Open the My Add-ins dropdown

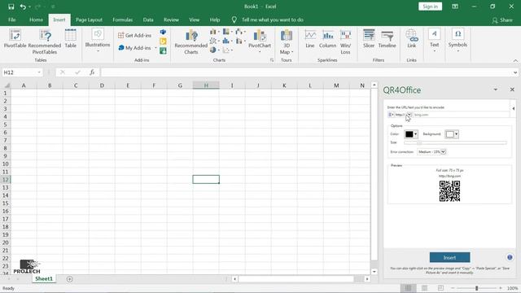[x=155, y=48]
